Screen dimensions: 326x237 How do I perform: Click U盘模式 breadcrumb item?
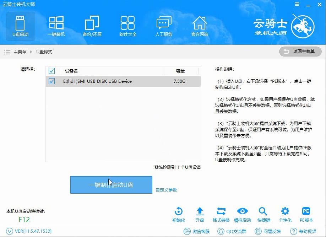tap(44, 52)
